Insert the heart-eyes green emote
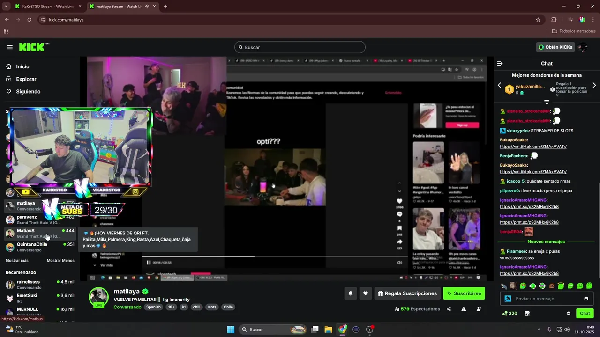 pos(523,286)
